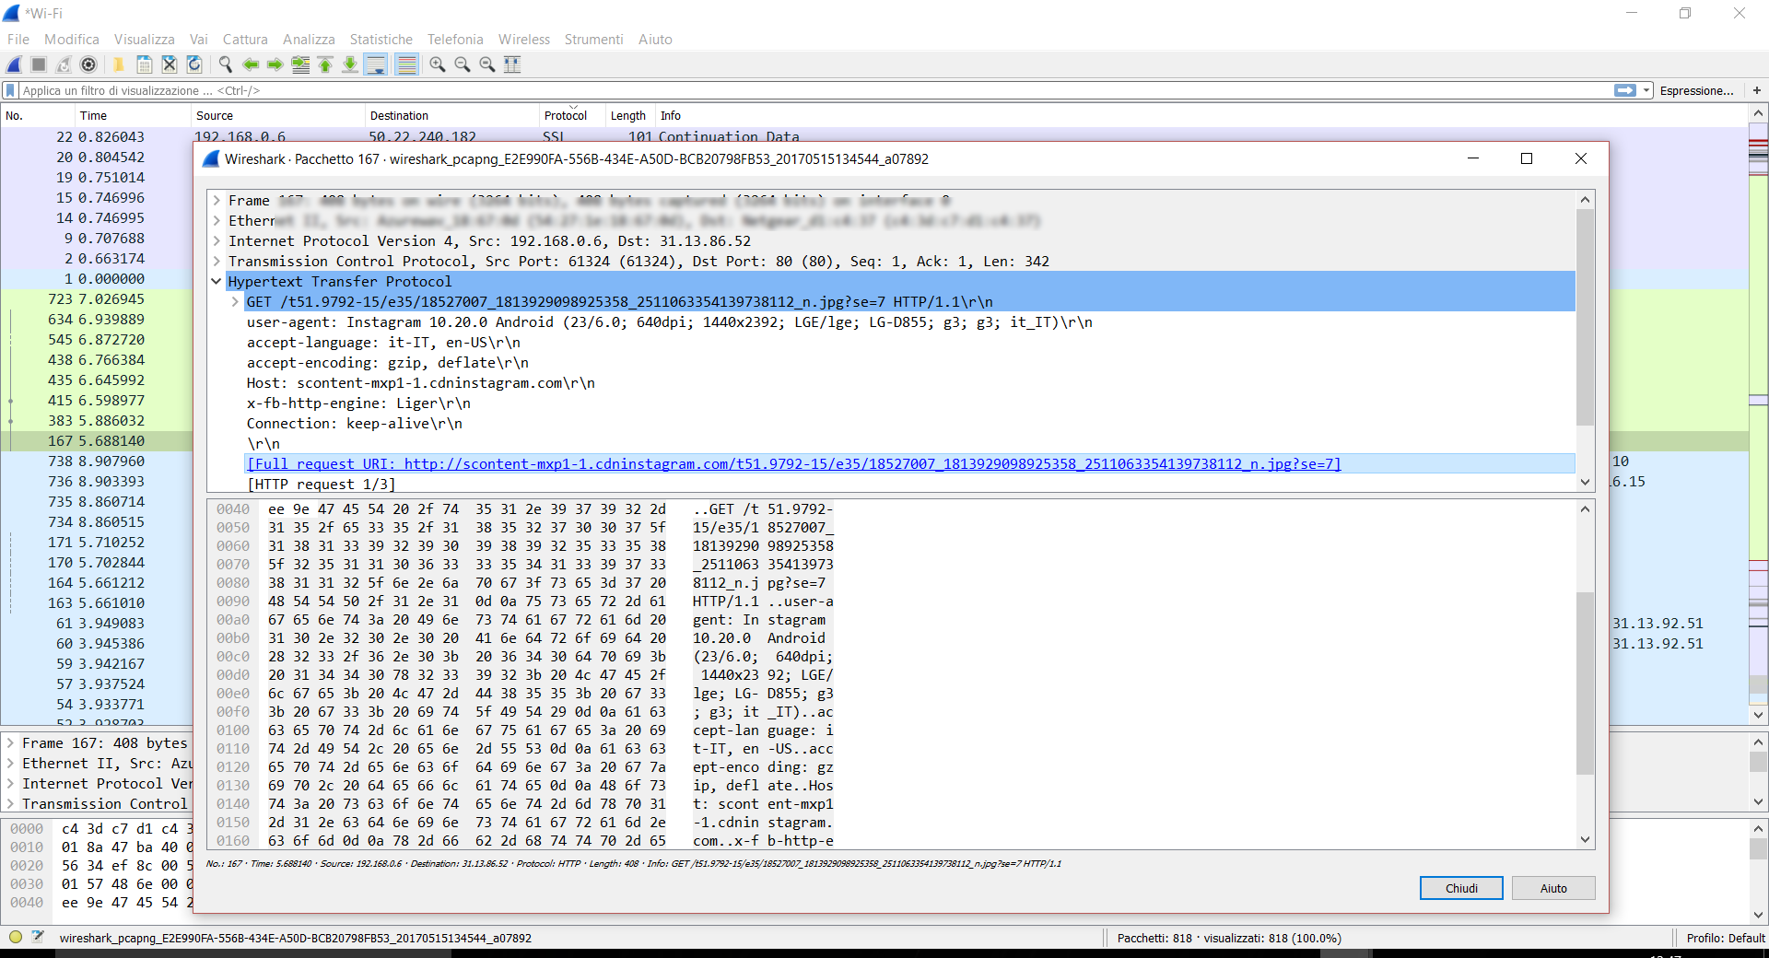Open capture options gear icon
Image resolution: width=1769 pixels, height=958 pixels.
(88, 64)
